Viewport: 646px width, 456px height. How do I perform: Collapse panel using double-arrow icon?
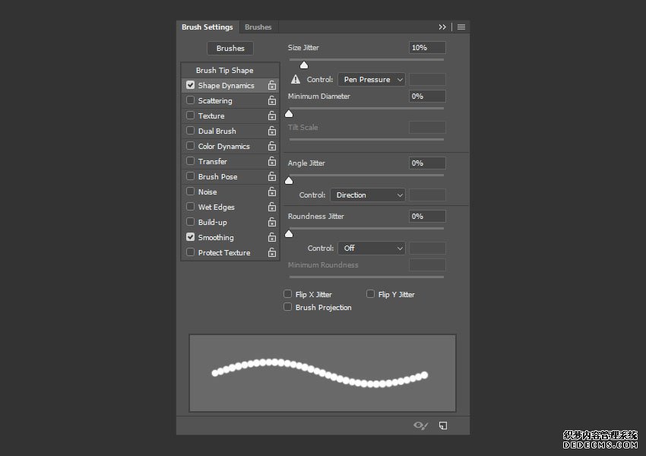point(442,27)
